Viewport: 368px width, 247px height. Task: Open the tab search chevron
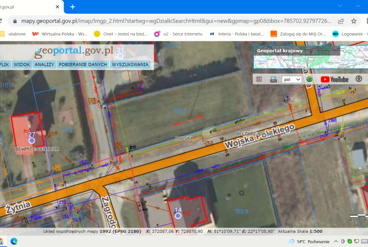coord(340,6)
